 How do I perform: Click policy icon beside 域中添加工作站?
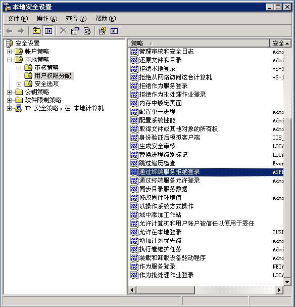[134, 215]
